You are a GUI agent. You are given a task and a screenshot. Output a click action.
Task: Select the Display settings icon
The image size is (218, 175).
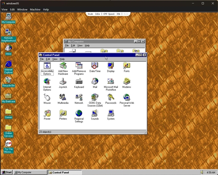[111, 66]
